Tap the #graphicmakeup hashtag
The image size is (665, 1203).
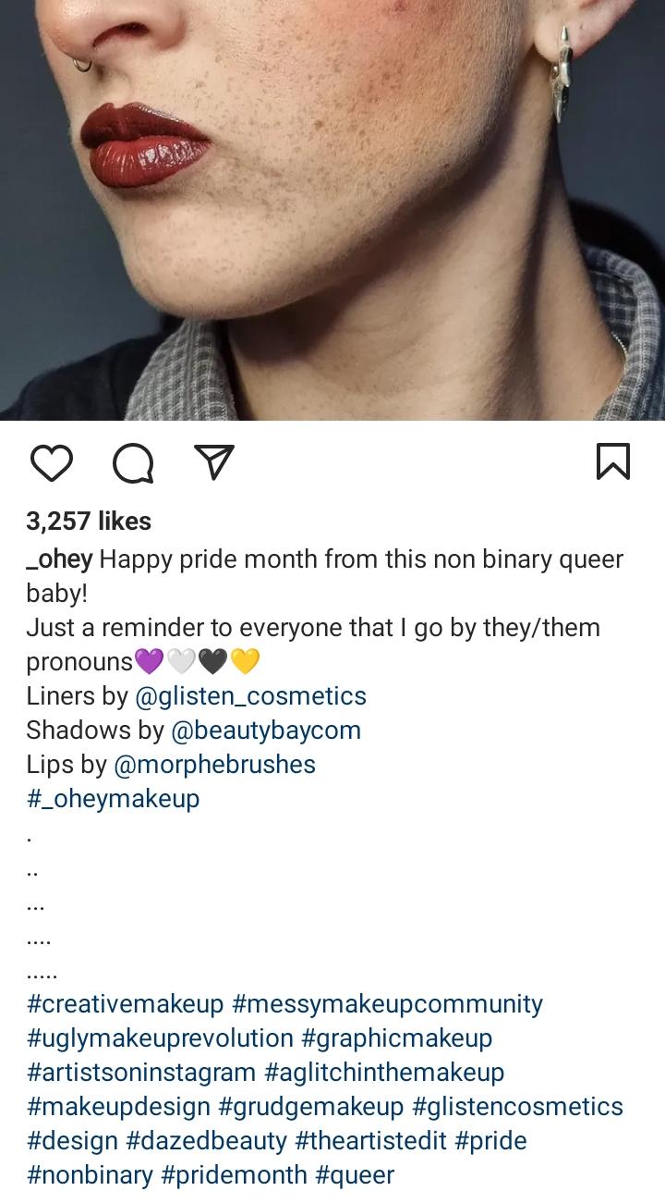click(396, 1038)
